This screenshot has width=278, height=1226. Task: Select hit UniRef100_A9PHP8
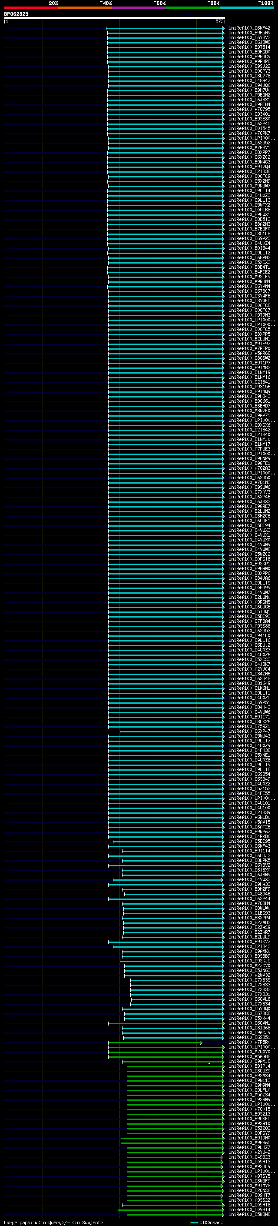click(249, 61)
